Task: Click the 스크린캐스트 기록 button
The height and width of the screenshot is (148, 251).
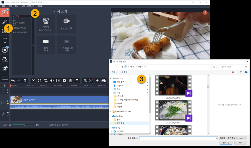Action: tap(67, 45)
